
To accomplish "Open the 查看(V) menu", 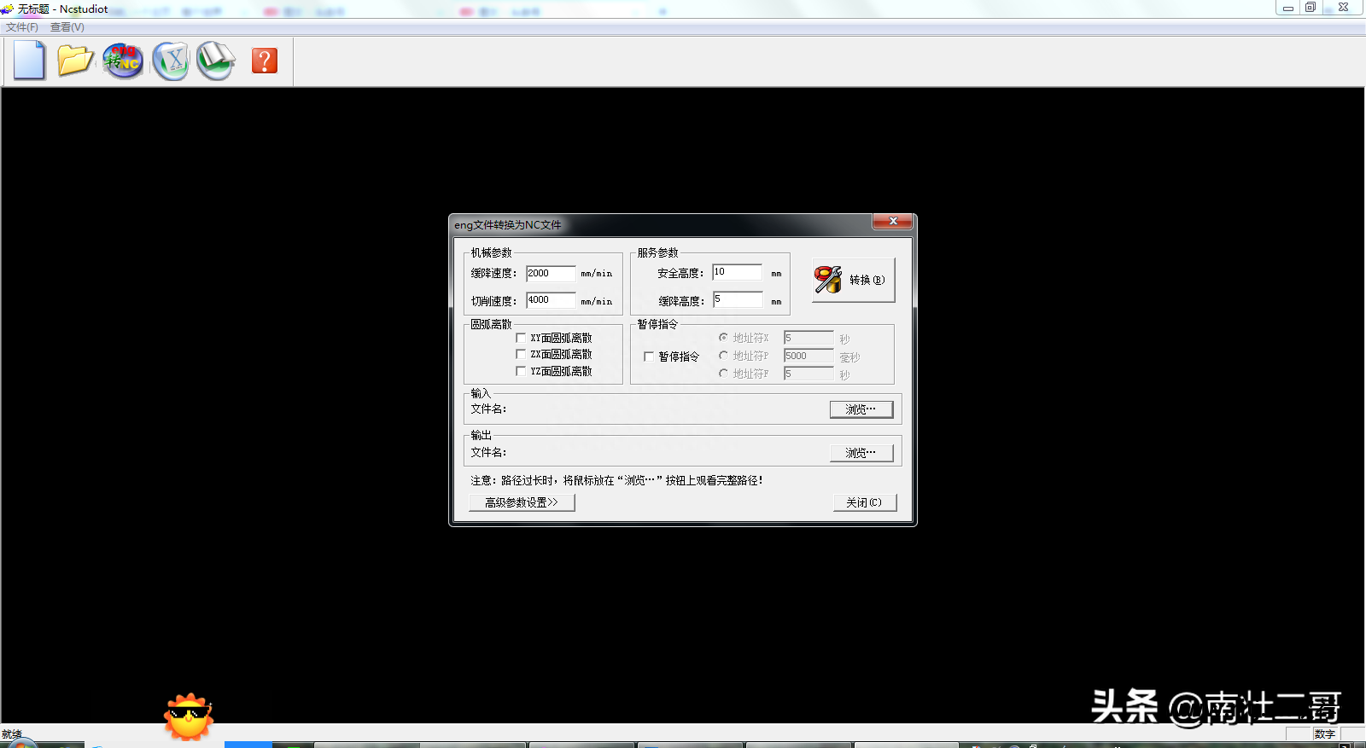I will pyautogui.click(x=67, y=27).
